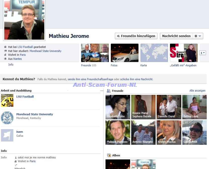Open the Info tab under the profile details

point(11,65)
